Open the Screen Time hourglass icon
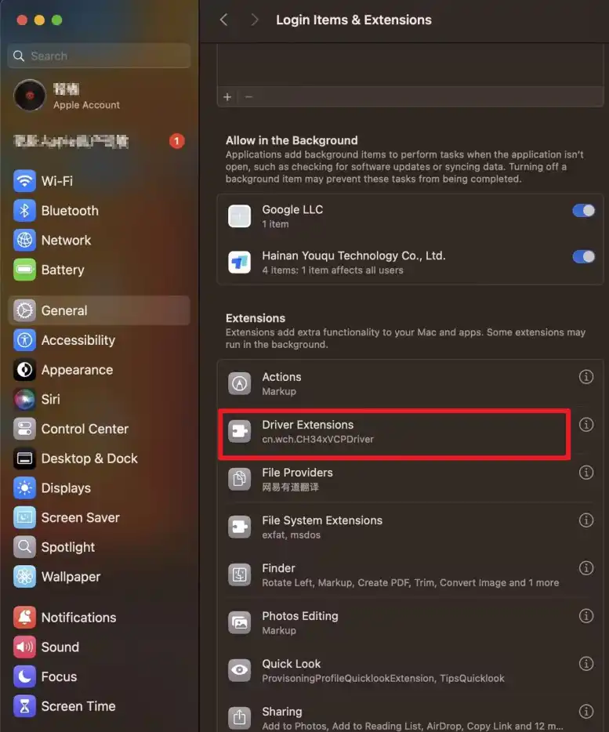The height and width of the screenshot is (732, 609). 25,706
